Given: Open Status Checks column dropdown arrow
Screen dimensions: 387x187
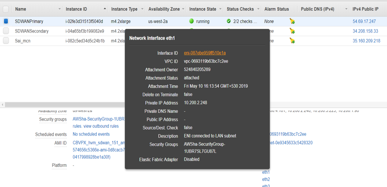Looking at the screenshot, I should click(x=258, y=9).
